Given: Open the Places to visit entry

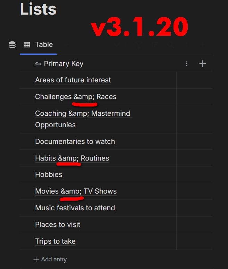Looking at the screenshot, I should 58,225.
